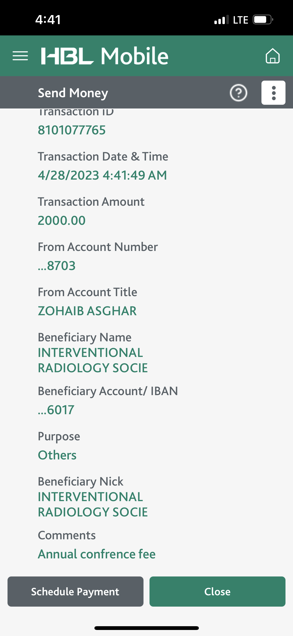The image size is (293, 636).
Task: Tap the transaction date and time value
Action: pos(102,175)
